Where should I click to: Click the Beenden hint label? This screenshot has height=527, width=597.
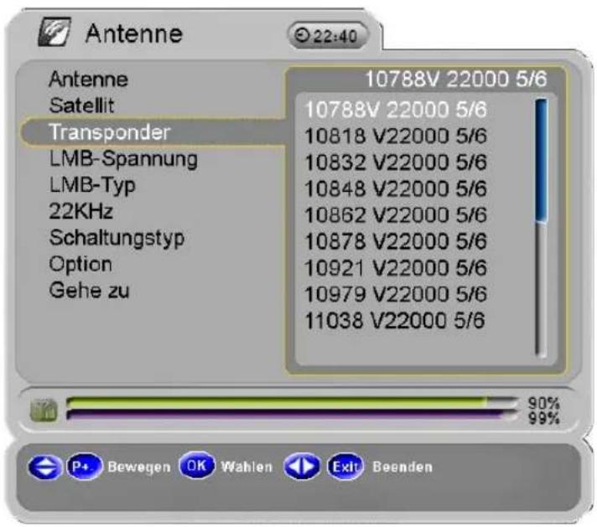pos(402,467)
